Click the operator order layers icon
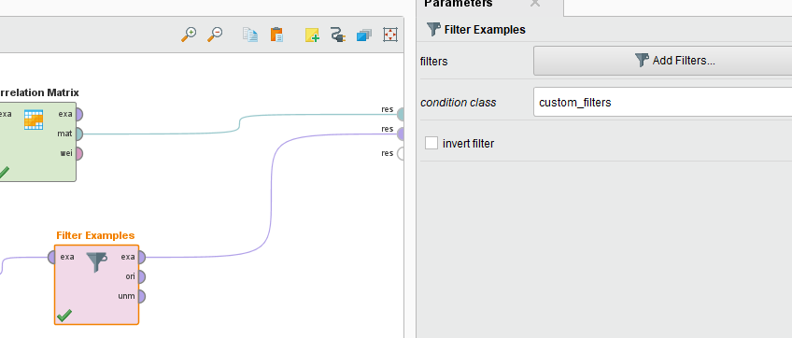 pyautogui.click(x=363, y=35)
